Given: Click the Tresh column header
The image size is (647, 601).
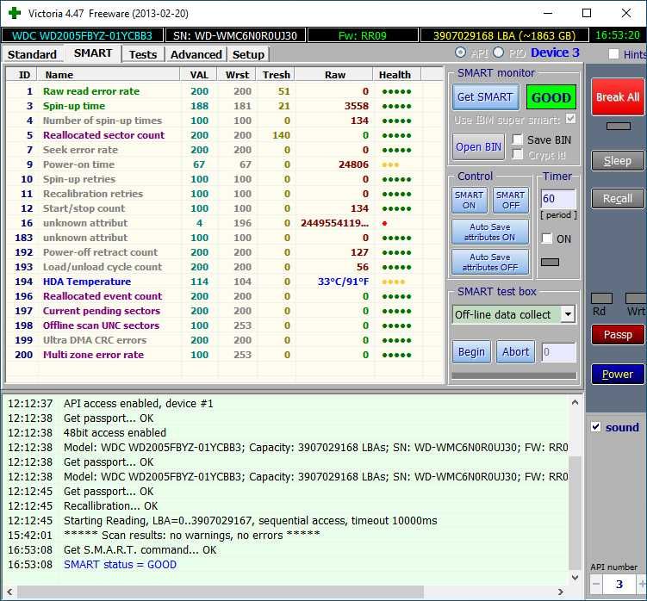Looking at the screenshot, I should click(276, 75).
